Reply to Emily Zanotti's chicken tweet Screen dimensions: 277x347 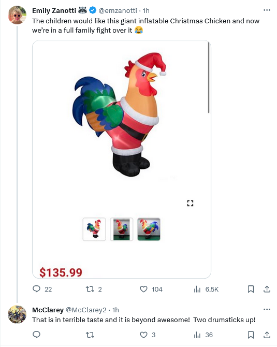[x=42, y=289]
